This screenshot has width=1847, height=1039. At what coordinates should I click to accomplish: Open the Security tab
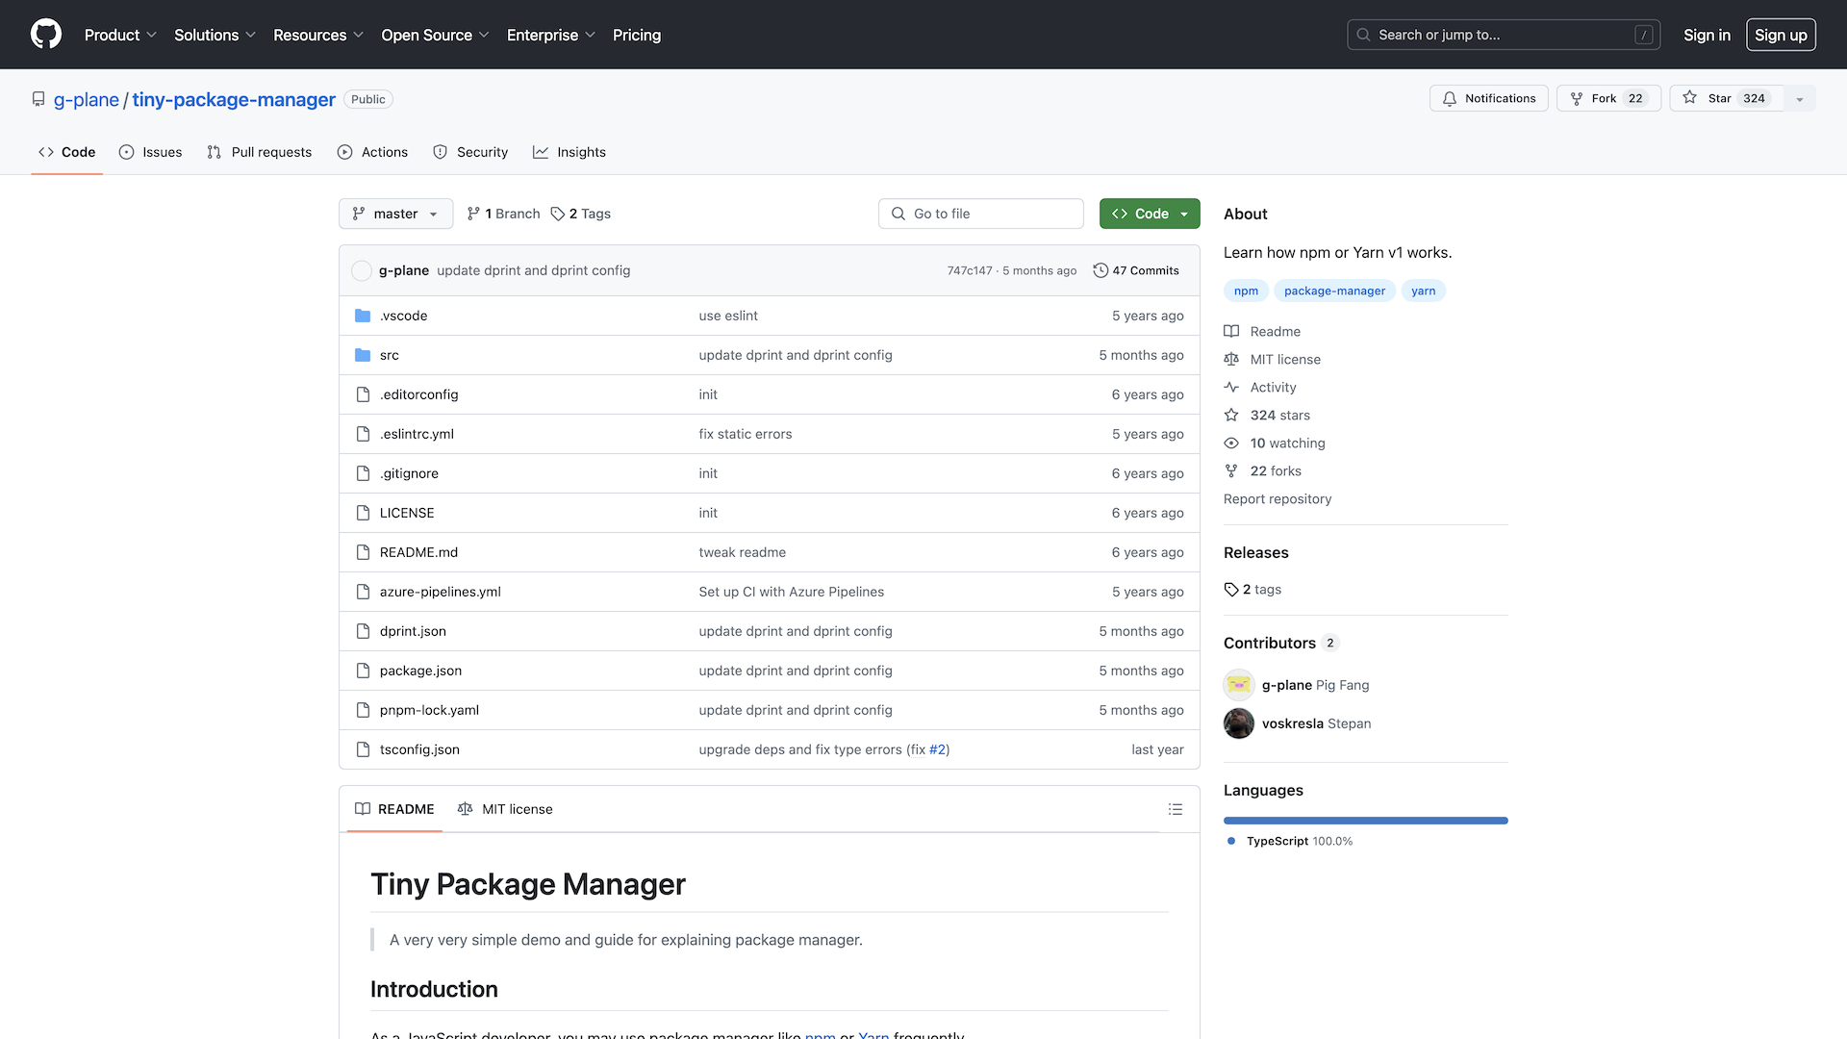point(470,152)
